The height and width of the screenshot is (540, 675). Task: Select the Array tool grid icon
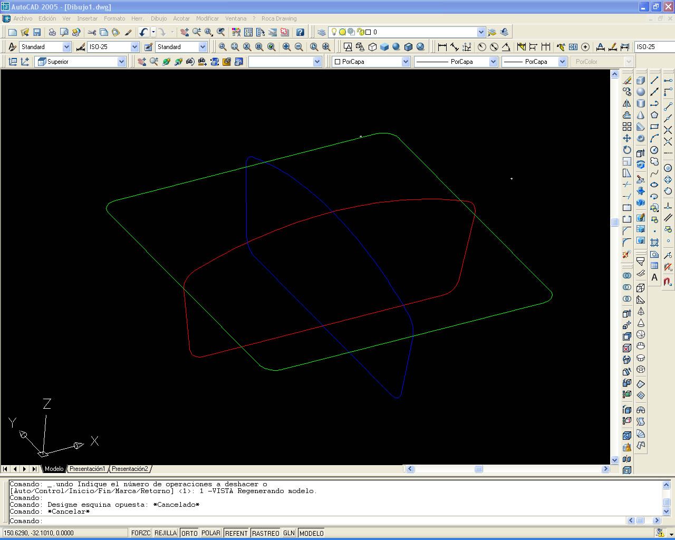[x=627, y=127]
